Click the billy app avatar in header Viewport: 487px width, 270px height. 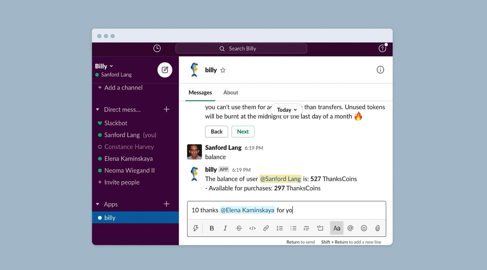tap(194, 70)
